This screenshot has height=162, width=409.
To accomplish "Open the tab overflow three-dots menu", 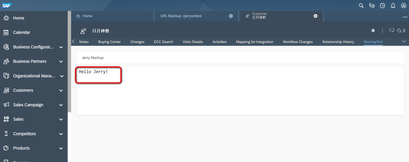I will 405,17.
